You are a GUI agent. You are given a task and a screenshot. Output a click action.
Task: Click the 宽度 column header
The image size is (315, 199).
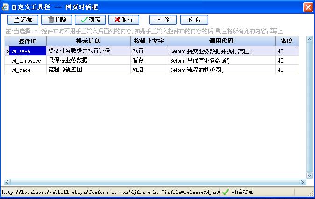pyautogui.click(x=287, y=41)
